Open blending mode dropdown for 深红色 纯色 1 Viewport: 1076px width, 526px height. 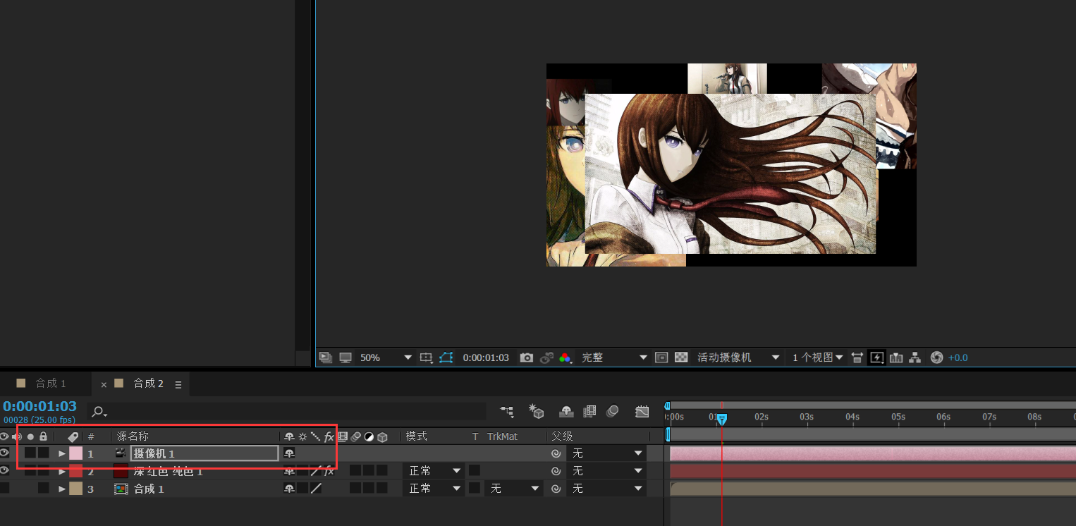tap(433, 470)
